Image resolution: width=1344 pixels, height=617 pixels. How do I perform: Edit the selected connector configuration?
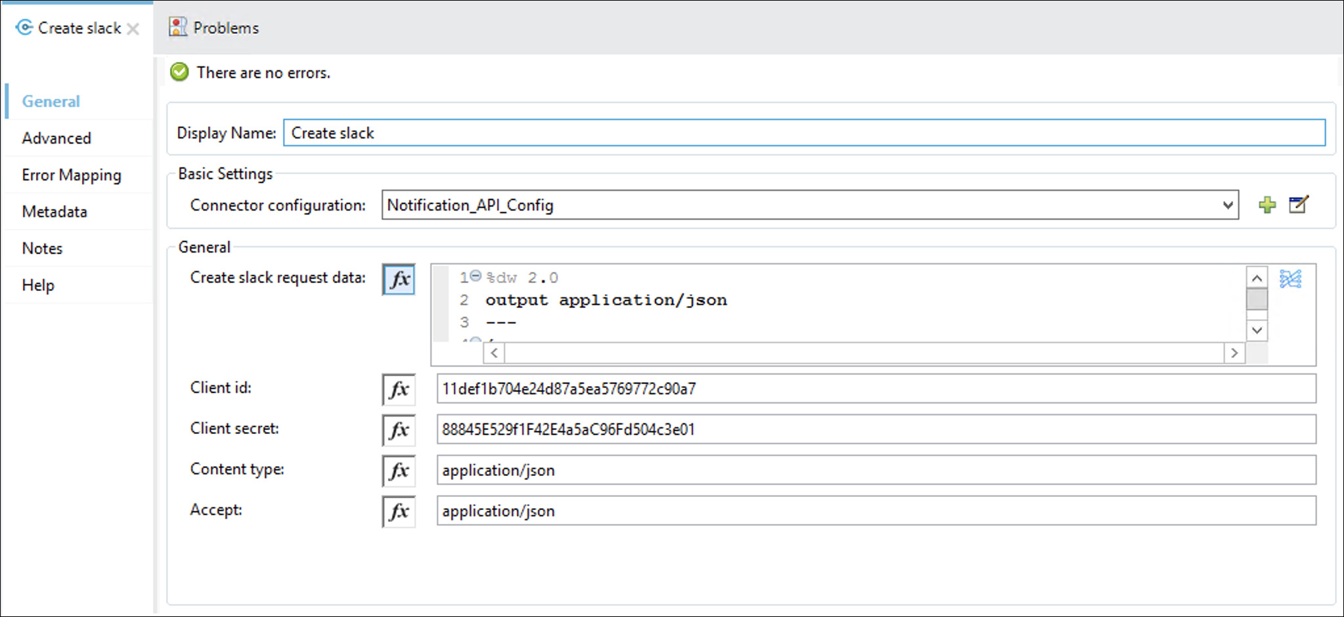click(1299, 204)
